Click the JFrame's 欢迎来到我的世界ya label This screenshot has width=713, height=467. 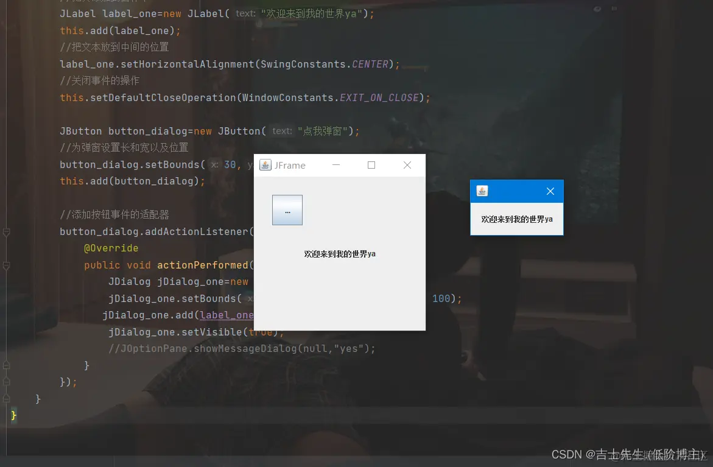coord(340,254)
